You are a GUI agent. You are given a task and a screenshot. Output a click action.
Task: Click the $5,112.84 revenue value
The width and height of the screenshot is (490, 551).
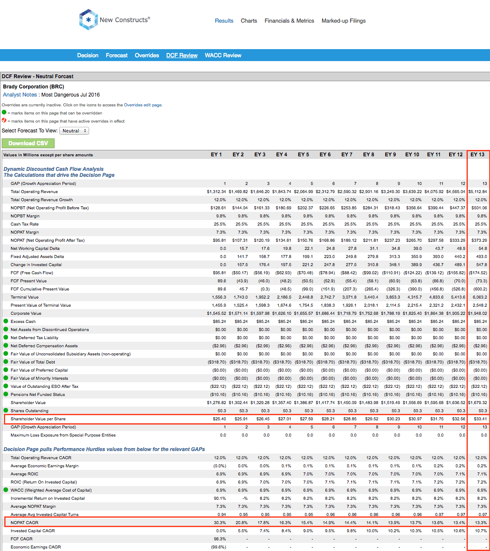(x=478, y=192)
